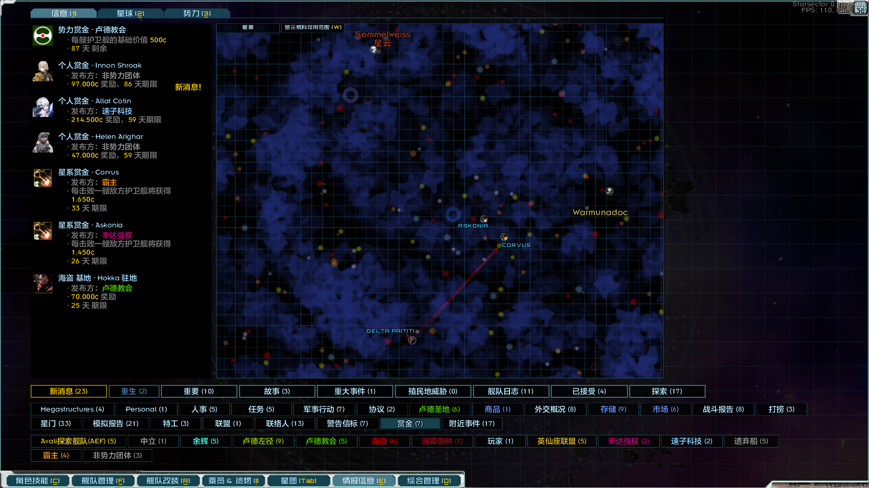This screenshot has height=488, width=869.
Task: Click the 辛达强权 issuer of Askonia bounty
Action: coord(117,235)
